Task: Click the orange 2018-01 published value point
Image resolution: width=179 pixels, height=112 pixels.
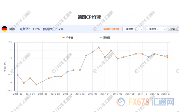Action: [x=167, y=57]
